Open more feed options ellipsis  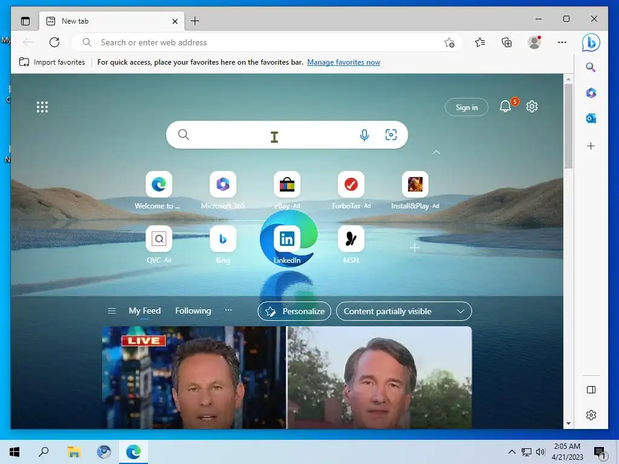pos(228,311)
